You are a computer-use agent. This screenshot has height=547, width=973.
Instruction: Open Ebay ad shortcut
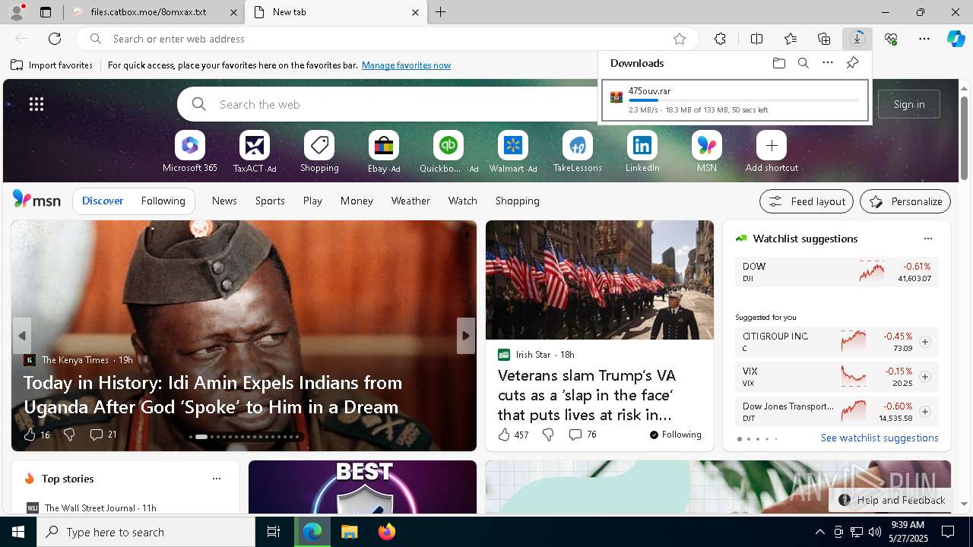(384, 152)
